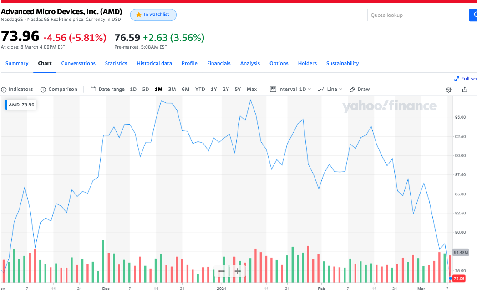Image resolution: width=477 pixels, height=299 pixels.
Task: Open the Analysis tab
Action: 250,63
